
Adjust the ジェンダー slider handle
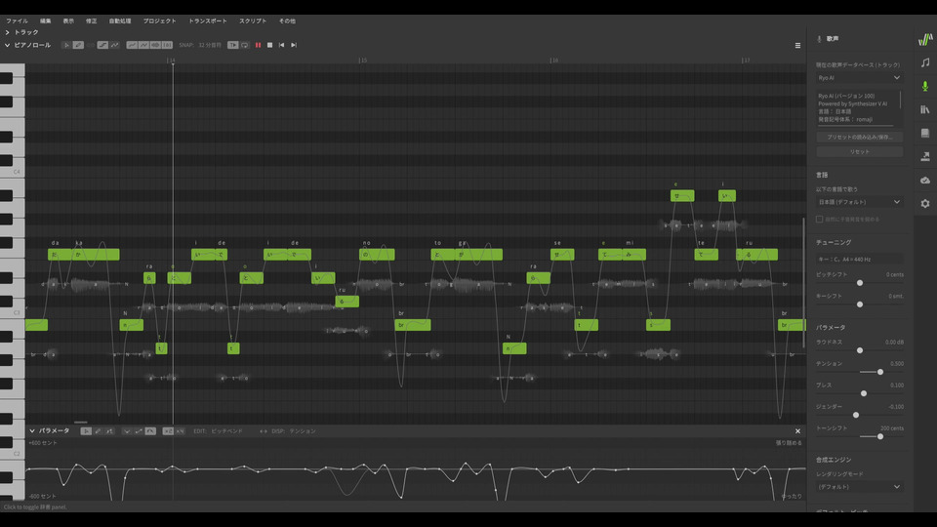pyautogui.click(x=856, y=416)
